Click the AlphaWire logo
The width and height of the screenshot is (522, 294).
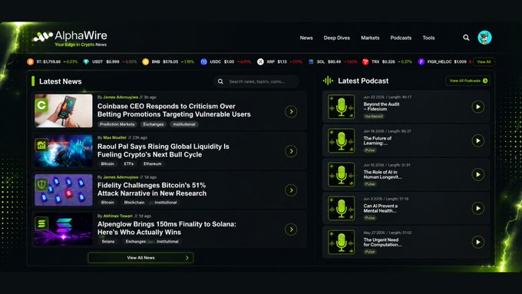pos(71,38)
